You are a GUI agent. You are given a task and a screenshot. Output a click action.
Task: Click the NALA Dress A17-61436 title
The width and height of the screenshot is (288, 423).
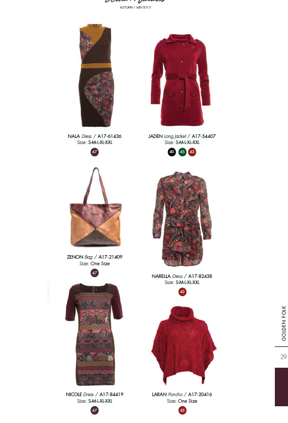tap(95, 136)
